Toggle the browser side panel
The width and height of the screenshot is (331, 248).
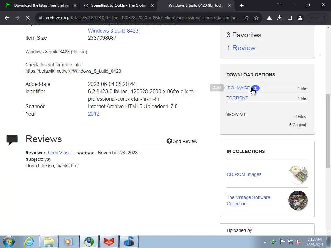click(290, 18)
